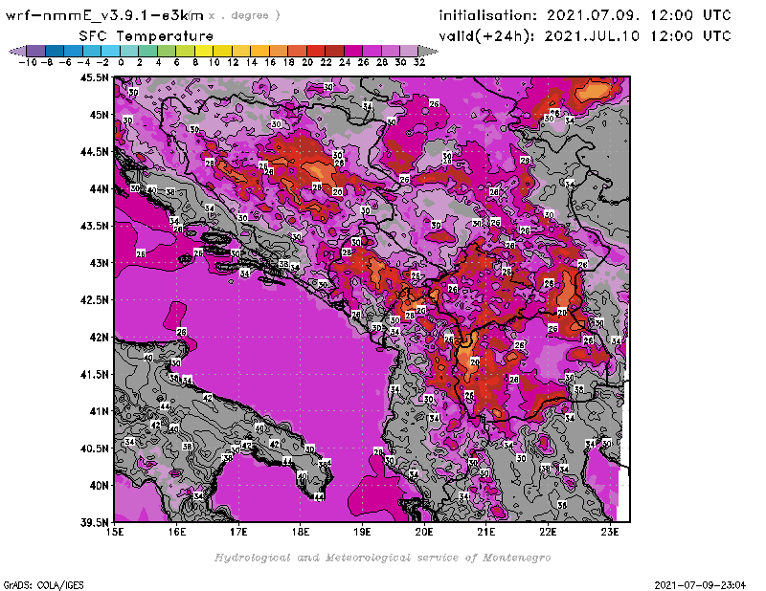This screenshot has height=591, width=766.
Task: Click the '12' value on the legend scale
Action: 233,62
